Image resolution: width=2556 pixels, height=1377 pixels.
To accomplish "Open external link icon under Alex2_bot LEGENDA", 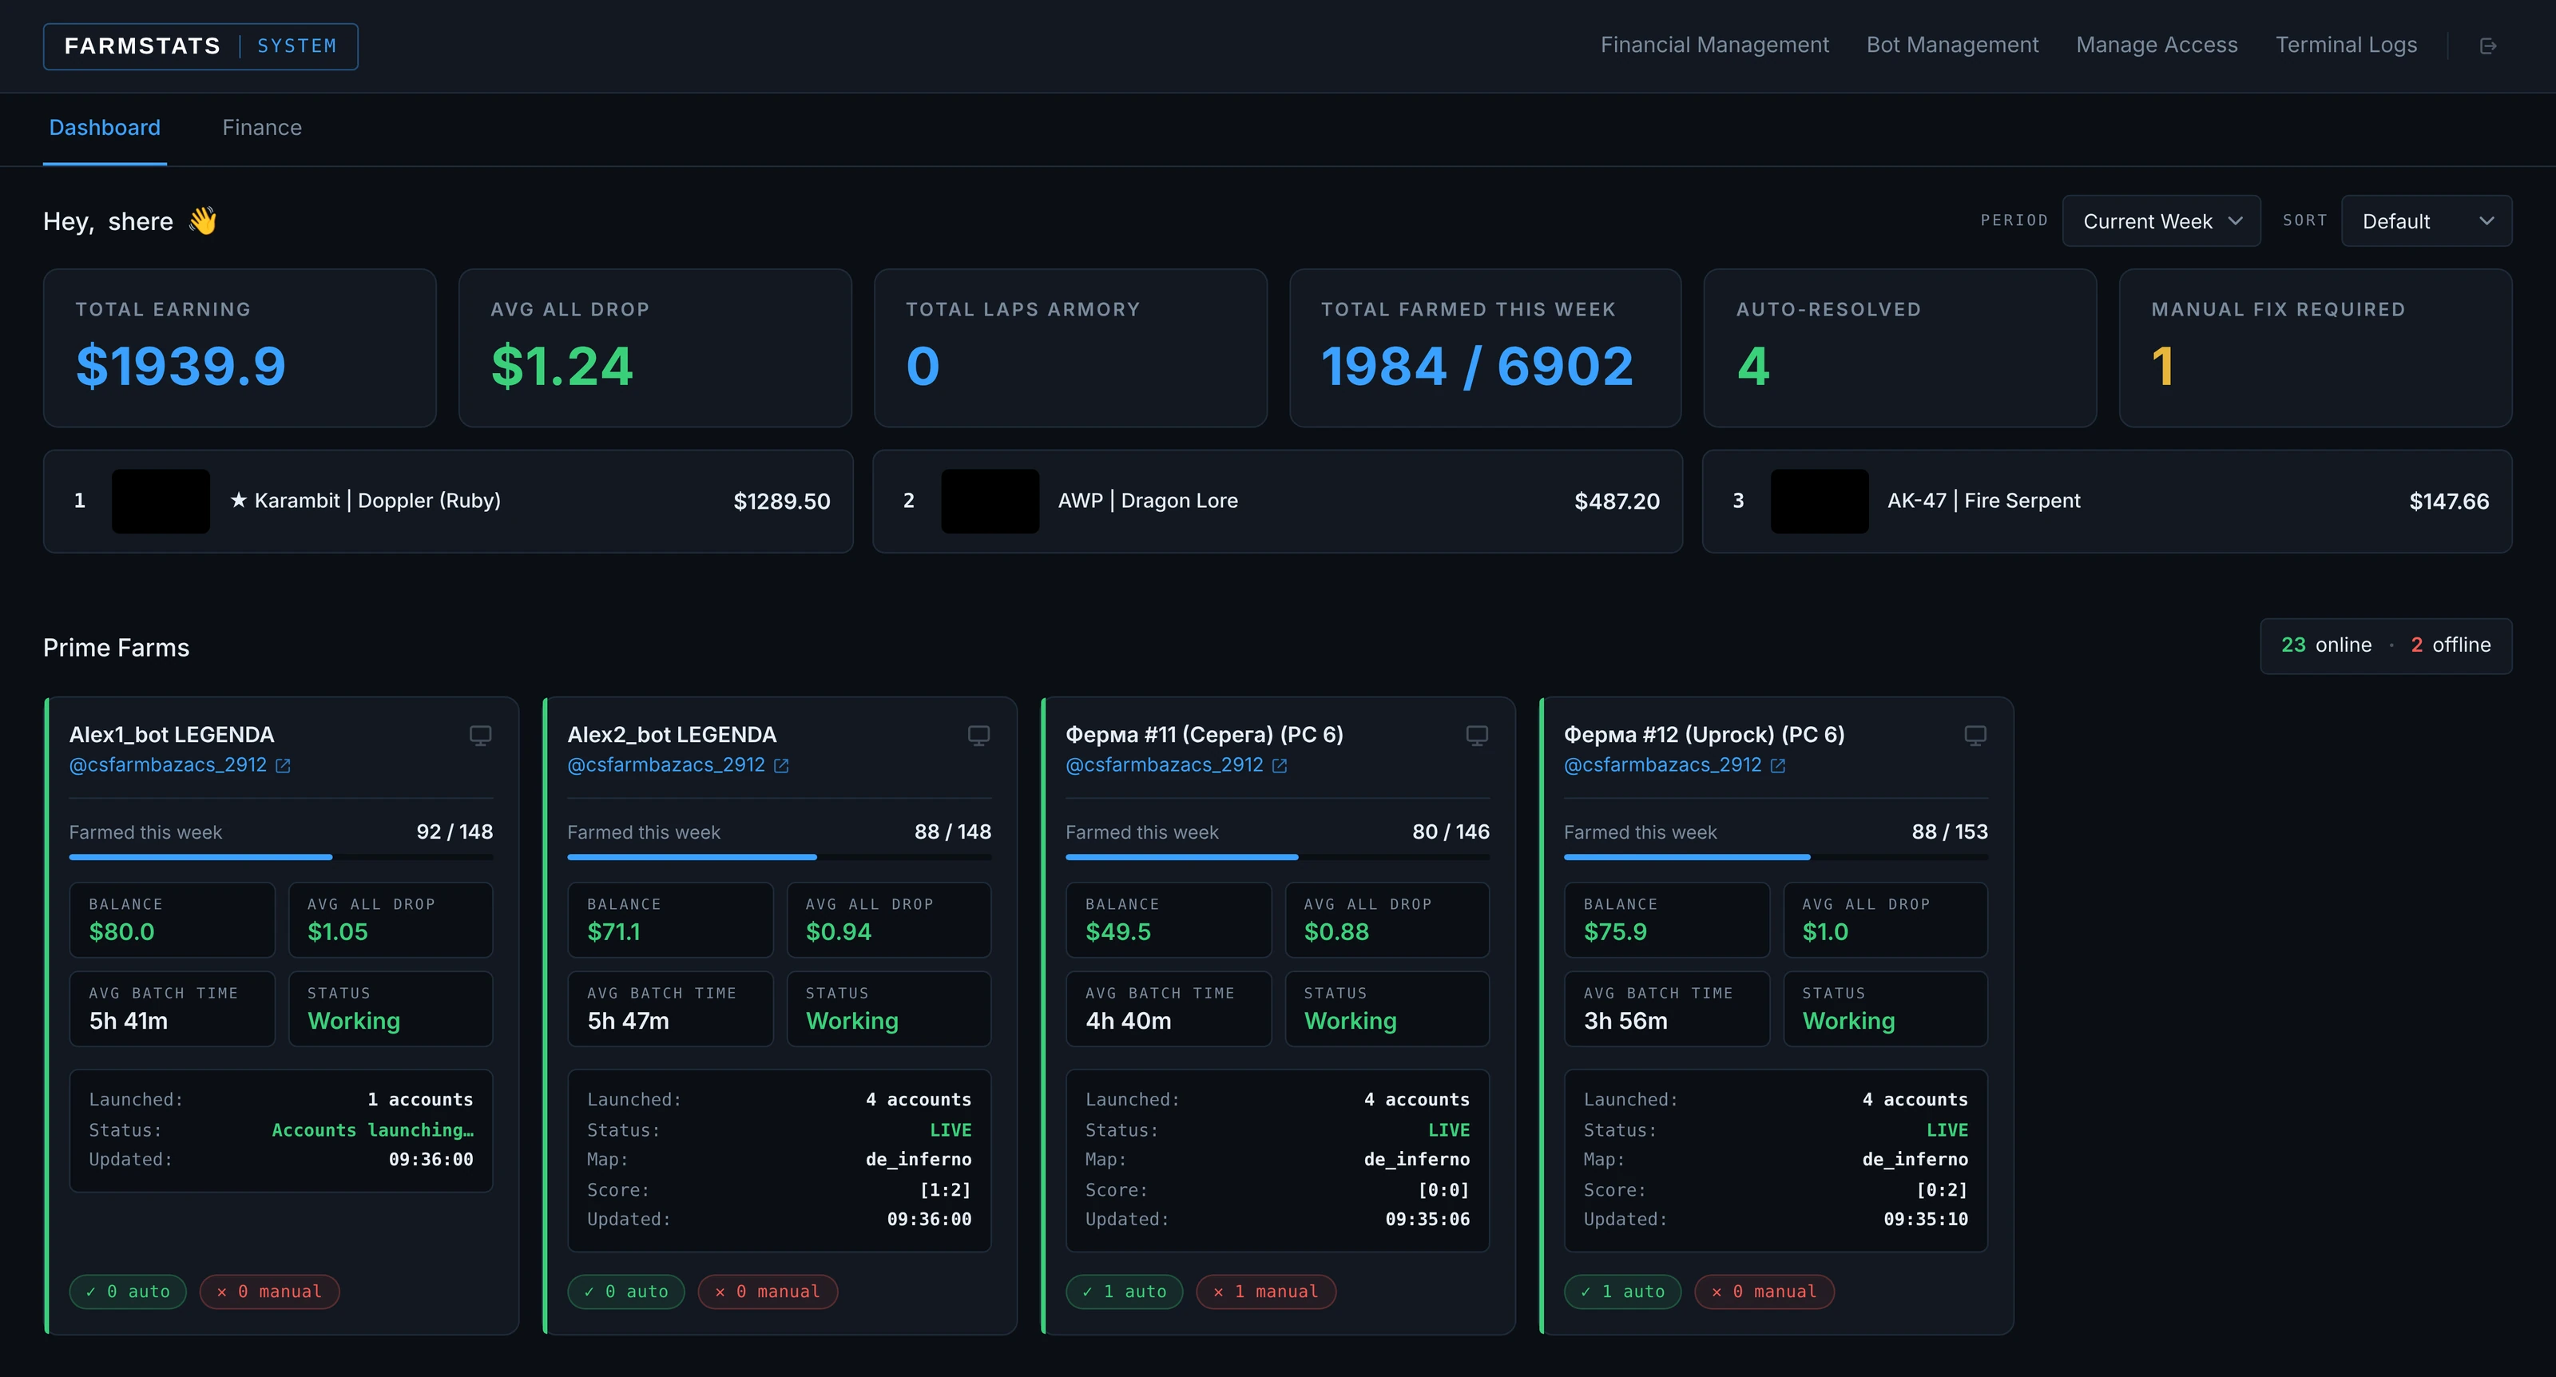I will (x=781, y=766).
